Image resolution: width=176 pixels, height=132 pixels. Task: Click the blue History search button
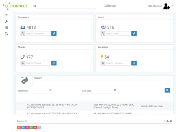[167, 90]
